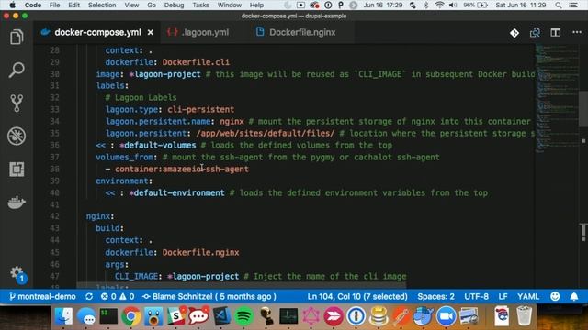The height and width of the screenshot is (330, 588).
Task: Click the Open Changes git icon in editor toolbar
Action: point(514,33)
